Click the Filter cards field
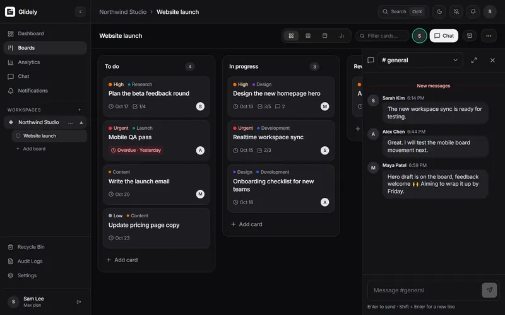The height and width of the screenshot is (315, 505). (x=383, y=36)
